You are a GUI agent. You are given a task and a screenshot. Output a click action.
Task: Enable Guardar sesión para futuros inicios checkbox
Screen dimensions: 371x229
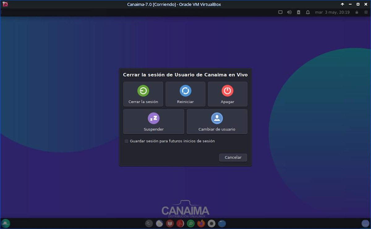tap(126, 141)
